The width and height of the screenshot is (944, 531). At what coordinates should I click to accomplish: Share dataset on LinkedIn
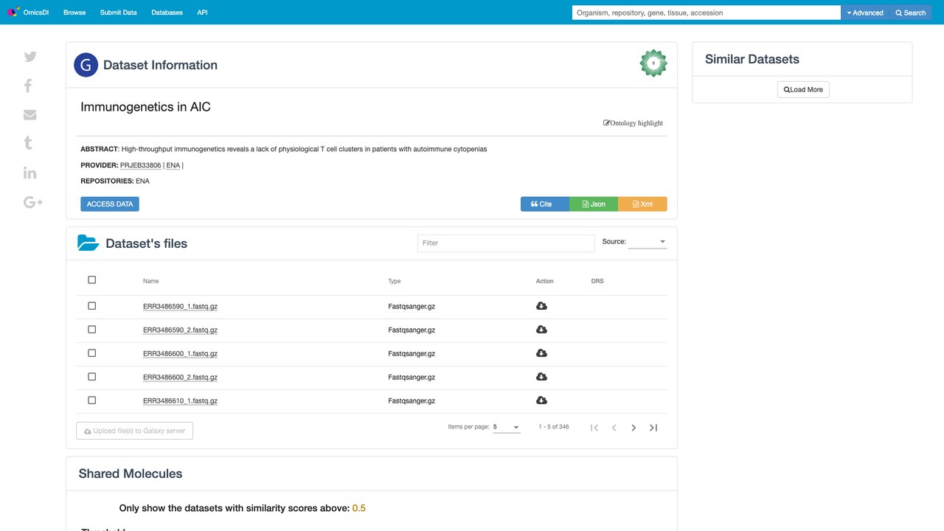pos(30,173)
